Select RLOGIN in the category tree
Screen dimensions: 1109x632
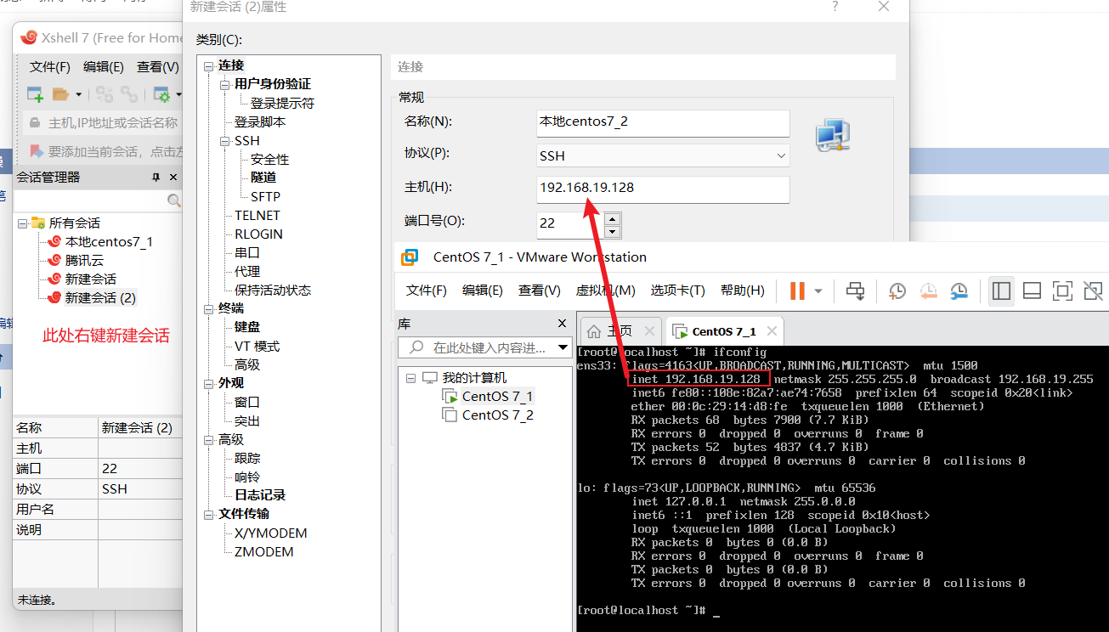259,234
